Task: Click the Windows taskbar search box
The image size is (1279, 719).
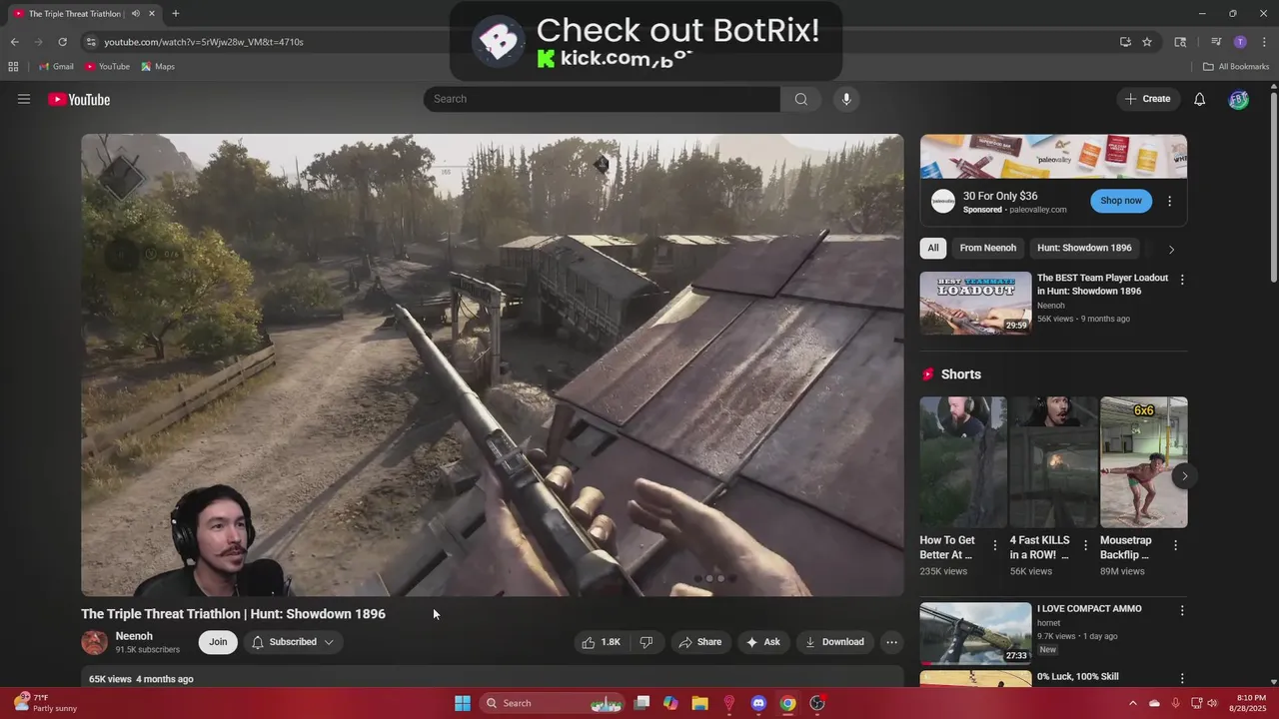Action: (552, 703)
